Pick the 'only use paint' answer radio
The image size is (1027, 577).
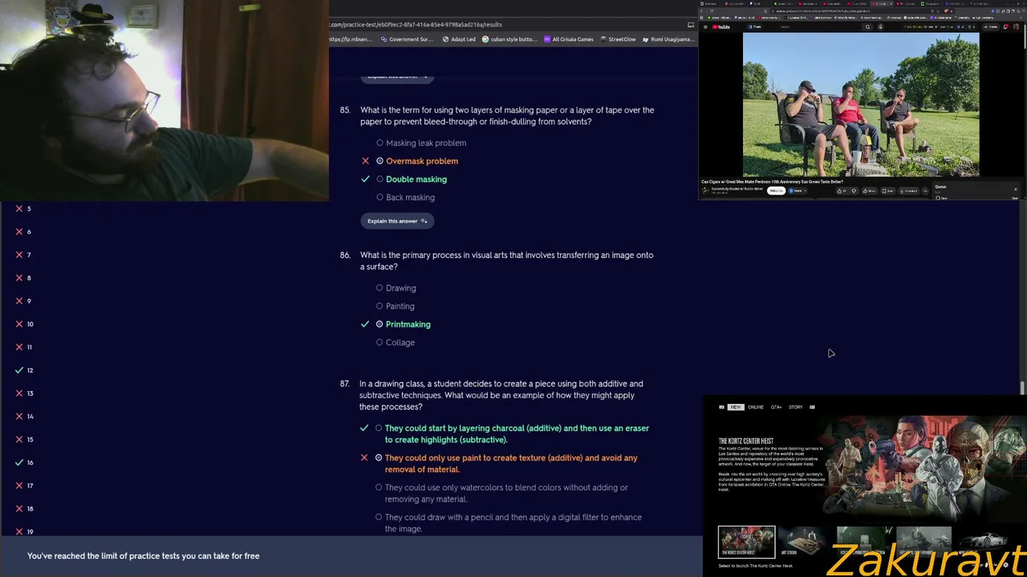click(x=379, y=458)
